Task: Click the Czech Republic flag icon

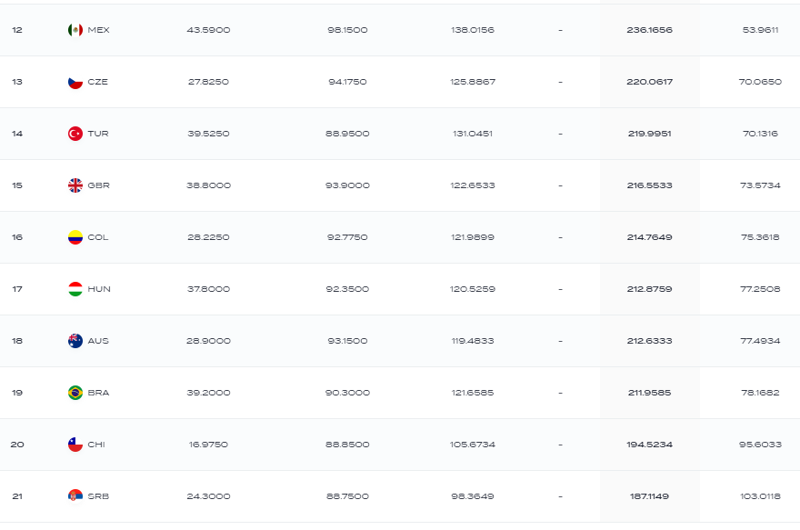Action: point(75,82)
